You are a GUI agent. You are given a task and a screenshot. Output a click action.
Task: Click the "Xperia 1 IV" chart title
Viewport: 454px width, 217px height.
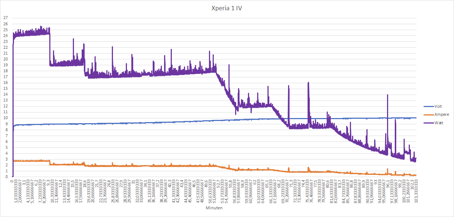point(227,8)
